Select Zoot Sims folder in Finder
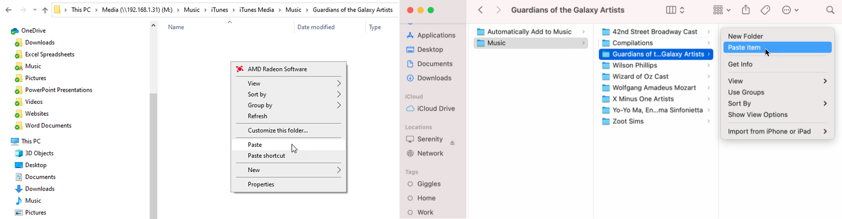842x219 pixels. (656, 121)
